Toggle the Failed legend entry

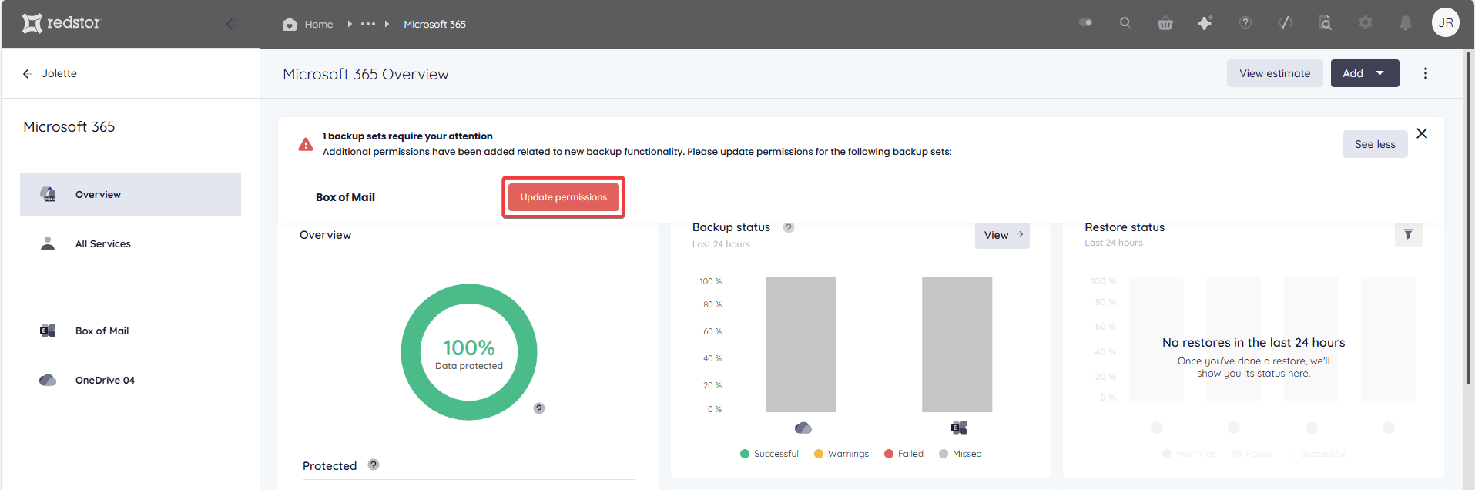pos(903,454)
